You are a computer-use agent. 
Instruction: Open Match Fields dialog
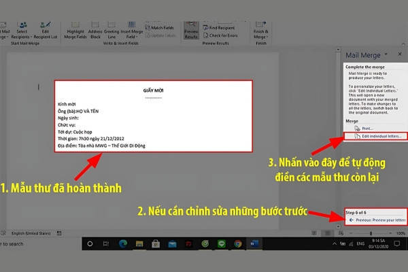click(159, 28)
